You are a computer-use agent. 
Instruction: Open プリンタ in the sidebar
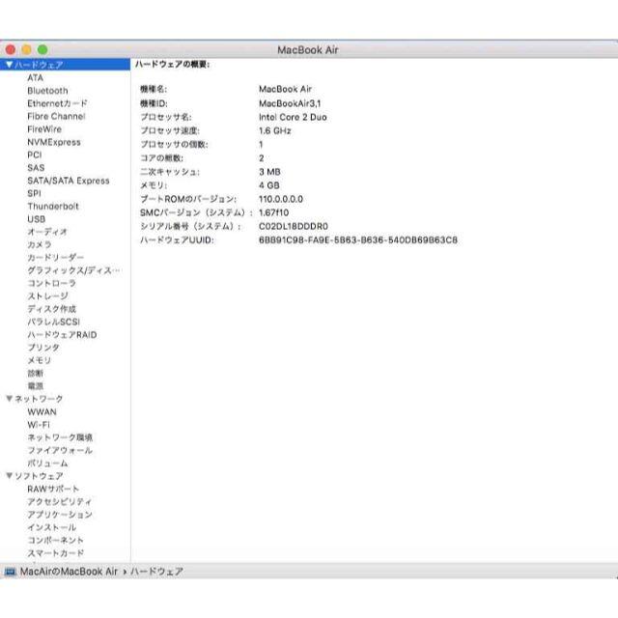coord(43,348)
